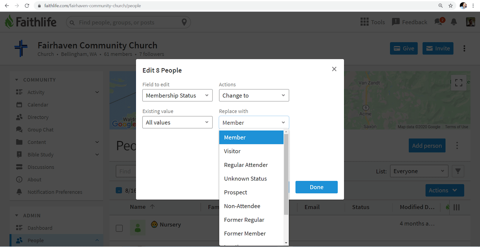Click the Give button
This screenshot has width=480, height=247.
coord(404,49)
